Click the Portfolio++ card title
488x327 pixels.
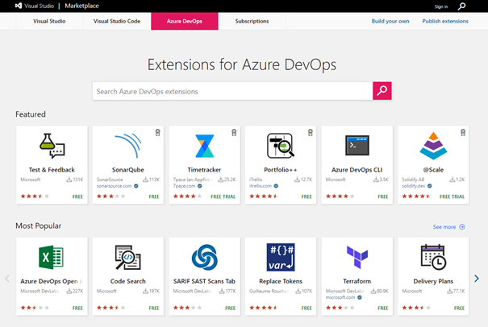281,170
